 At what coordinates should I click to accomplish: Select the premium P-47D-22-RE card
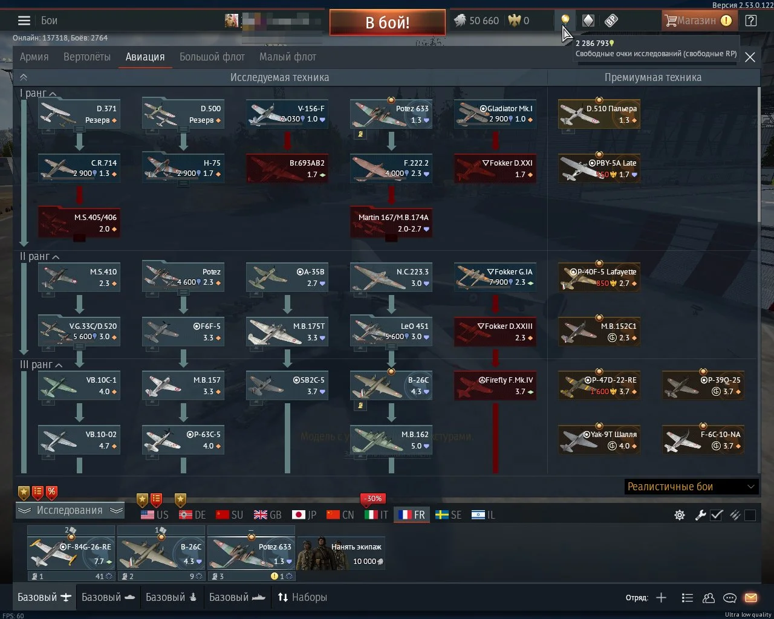point(599,386)
